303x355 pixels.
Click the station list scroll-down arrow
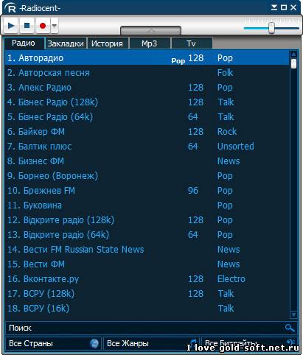[293, 314]
